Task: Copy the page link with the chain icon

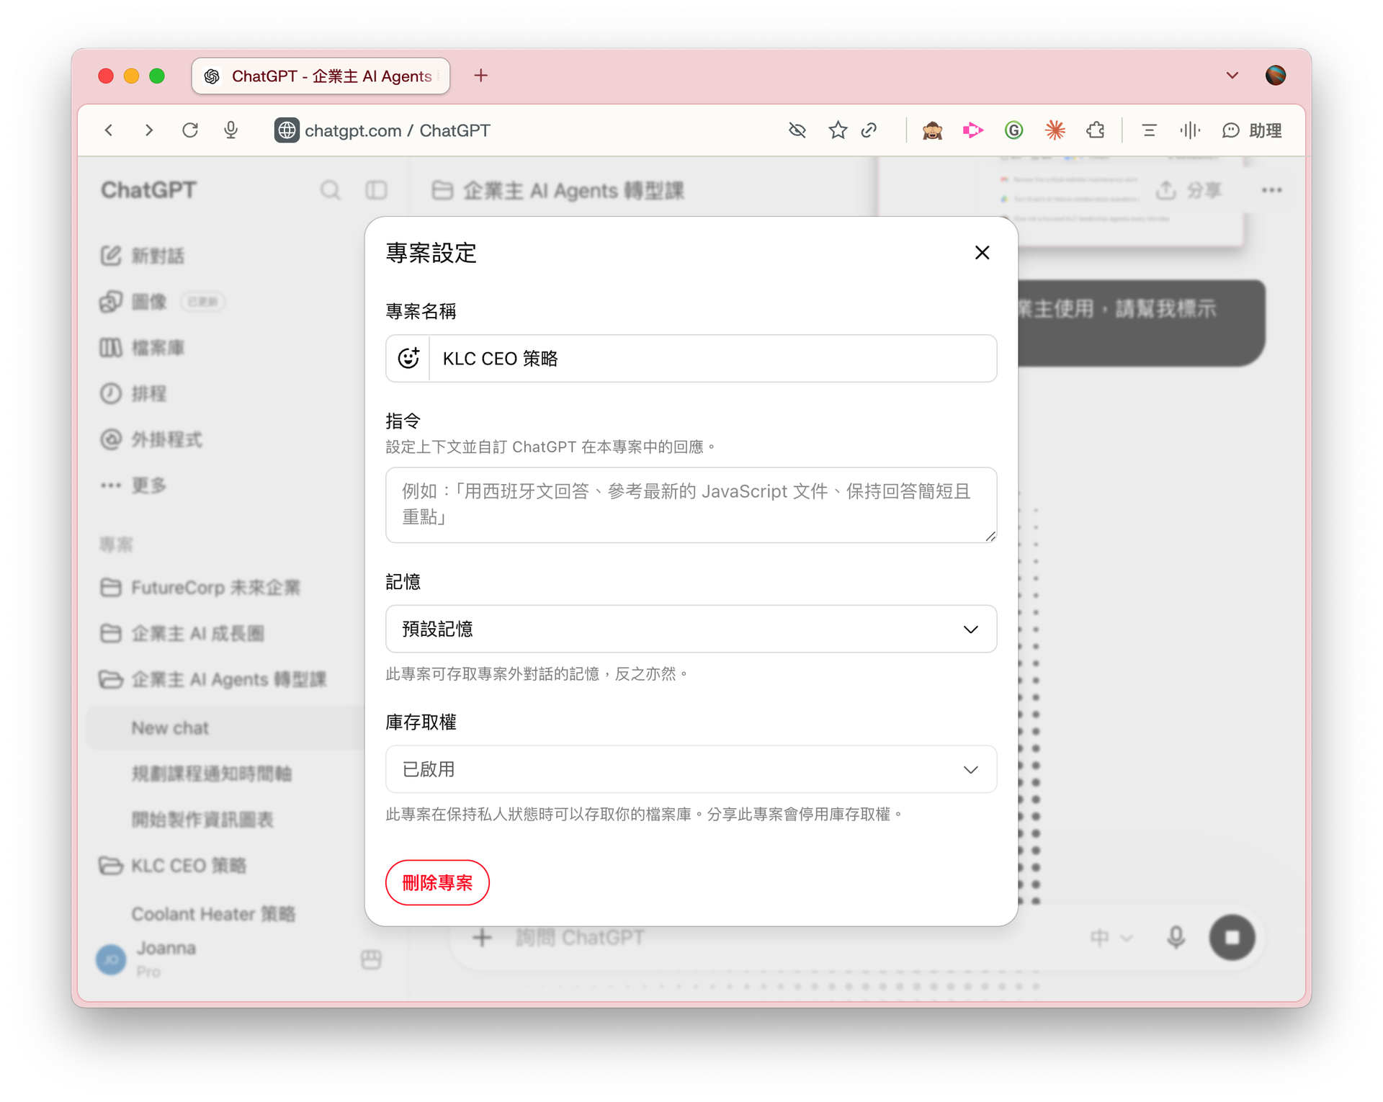Action: pos(869,130)
